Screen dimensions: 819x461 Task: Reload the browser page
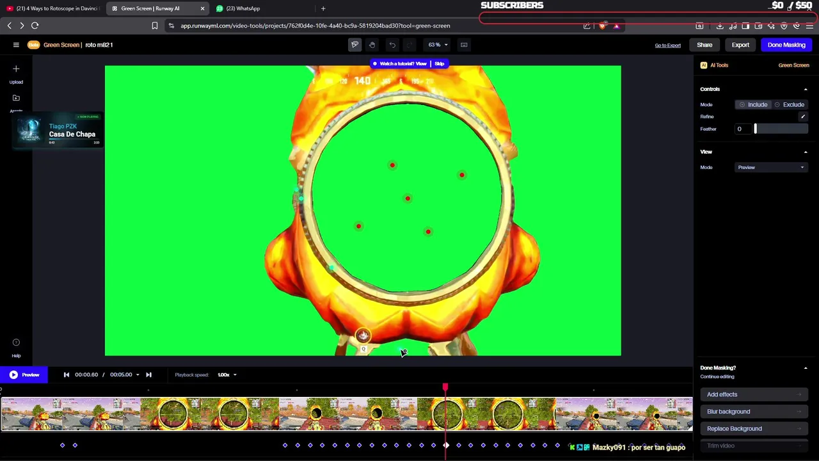35,26
